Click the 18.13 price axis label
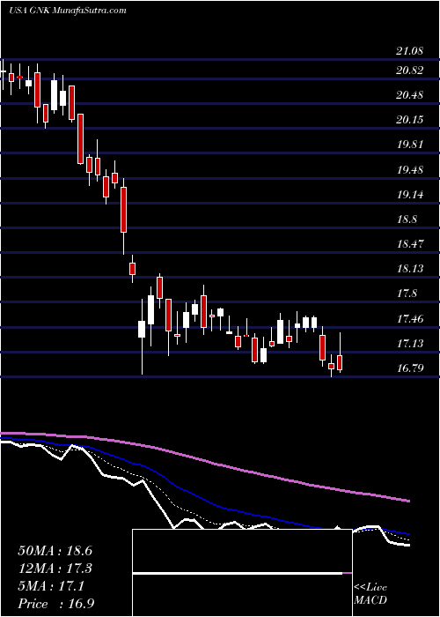Image resolution: width=440 pixels, height=617 pixels. [409, 269]
